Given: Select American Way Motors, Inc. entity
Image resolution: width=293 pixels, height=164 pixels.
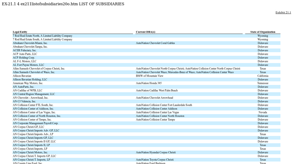Looking at the screenshot, I should tap(28, 83).
